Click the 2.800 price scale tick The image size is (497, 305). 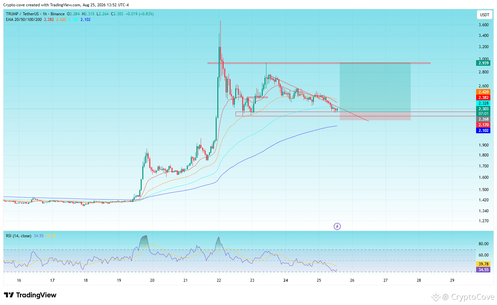point(483,72)
